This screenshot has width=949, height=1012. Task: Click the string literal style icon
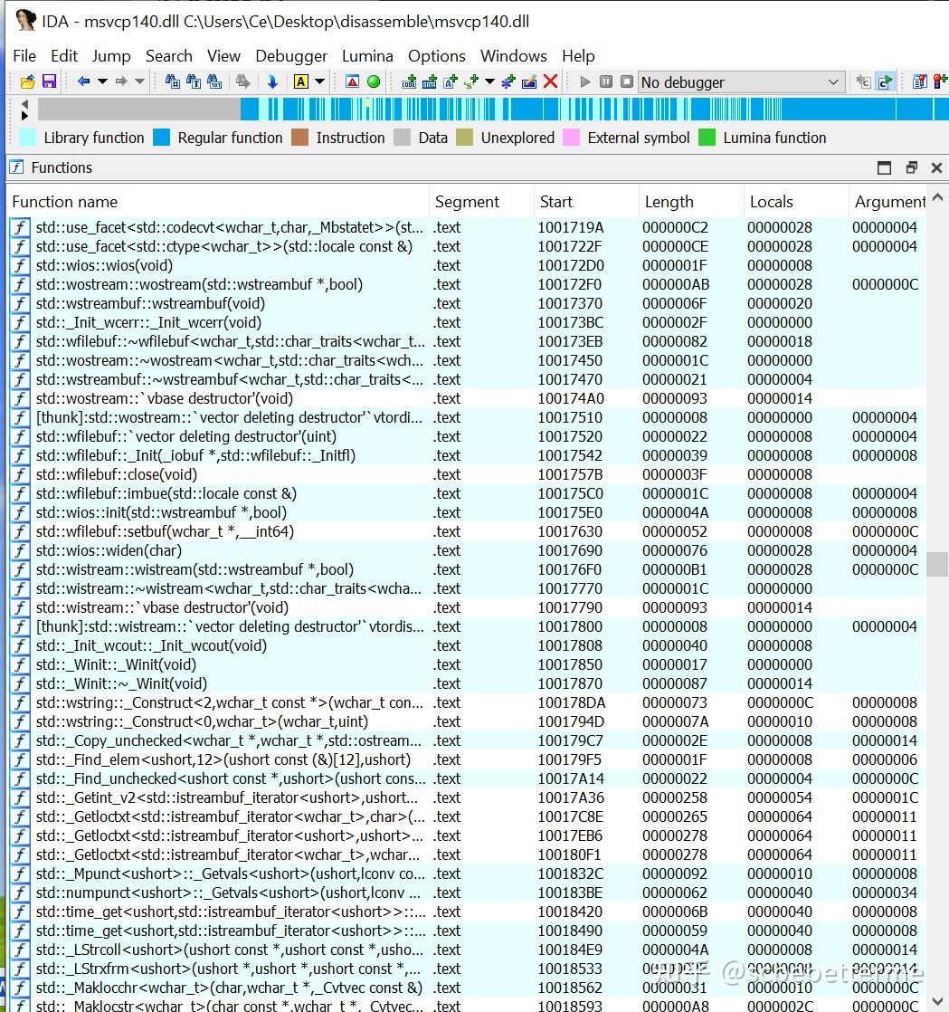pos(471,82)
